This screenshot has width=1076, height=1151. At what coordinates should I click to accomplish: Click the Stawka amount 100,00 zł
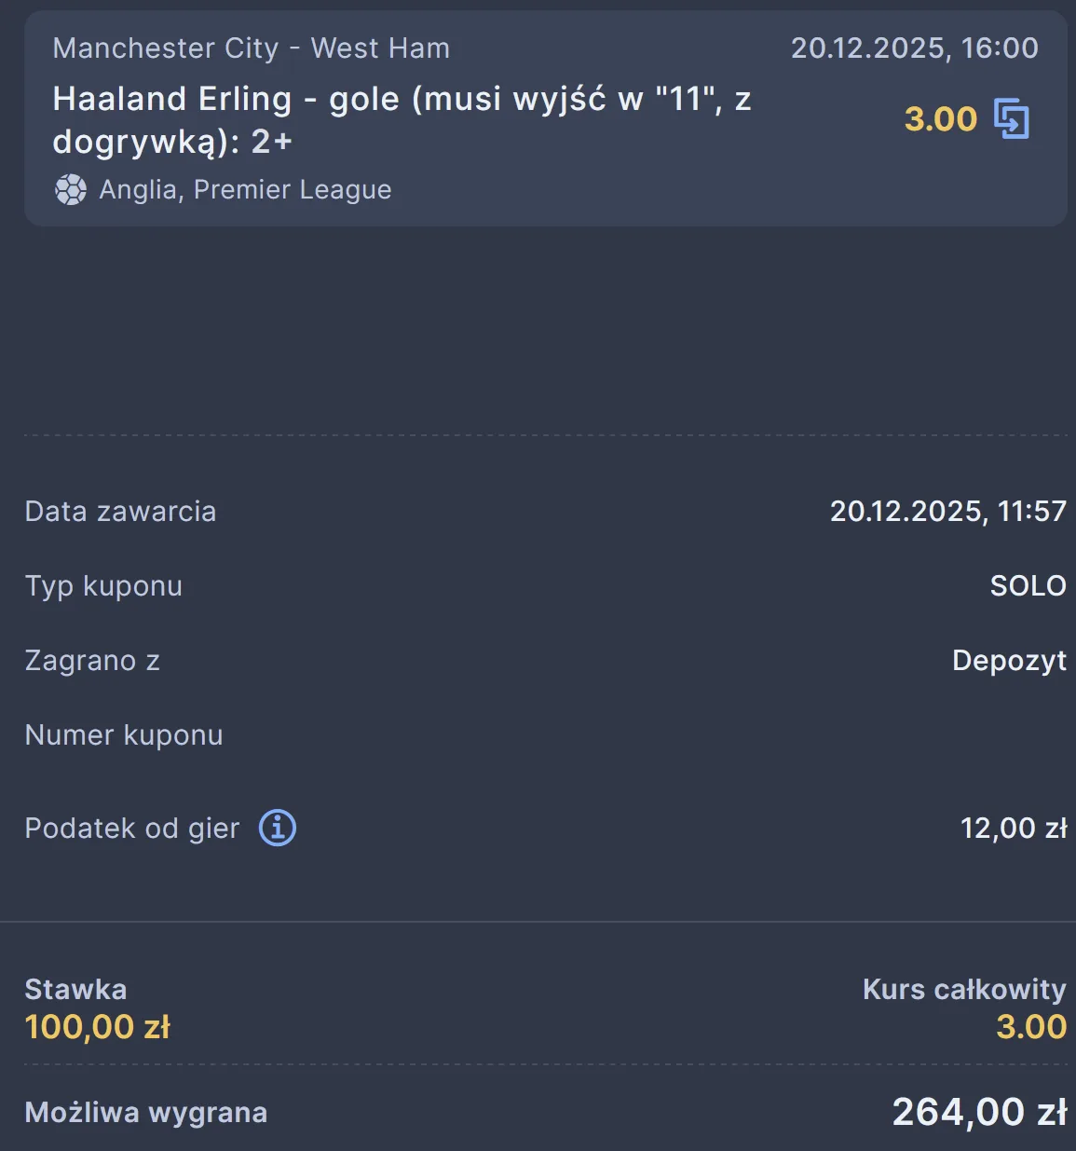click(x=97, y=1026)
